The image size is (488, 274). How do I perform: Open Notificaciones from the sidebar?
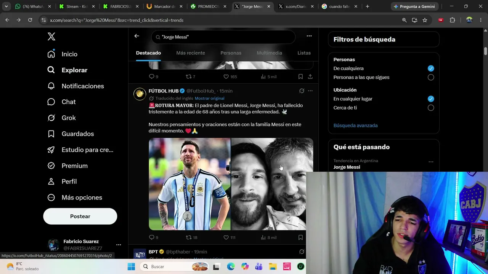point(75,86)
